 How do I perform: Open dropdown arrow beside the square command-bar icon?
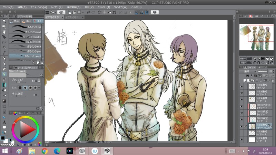83,12
